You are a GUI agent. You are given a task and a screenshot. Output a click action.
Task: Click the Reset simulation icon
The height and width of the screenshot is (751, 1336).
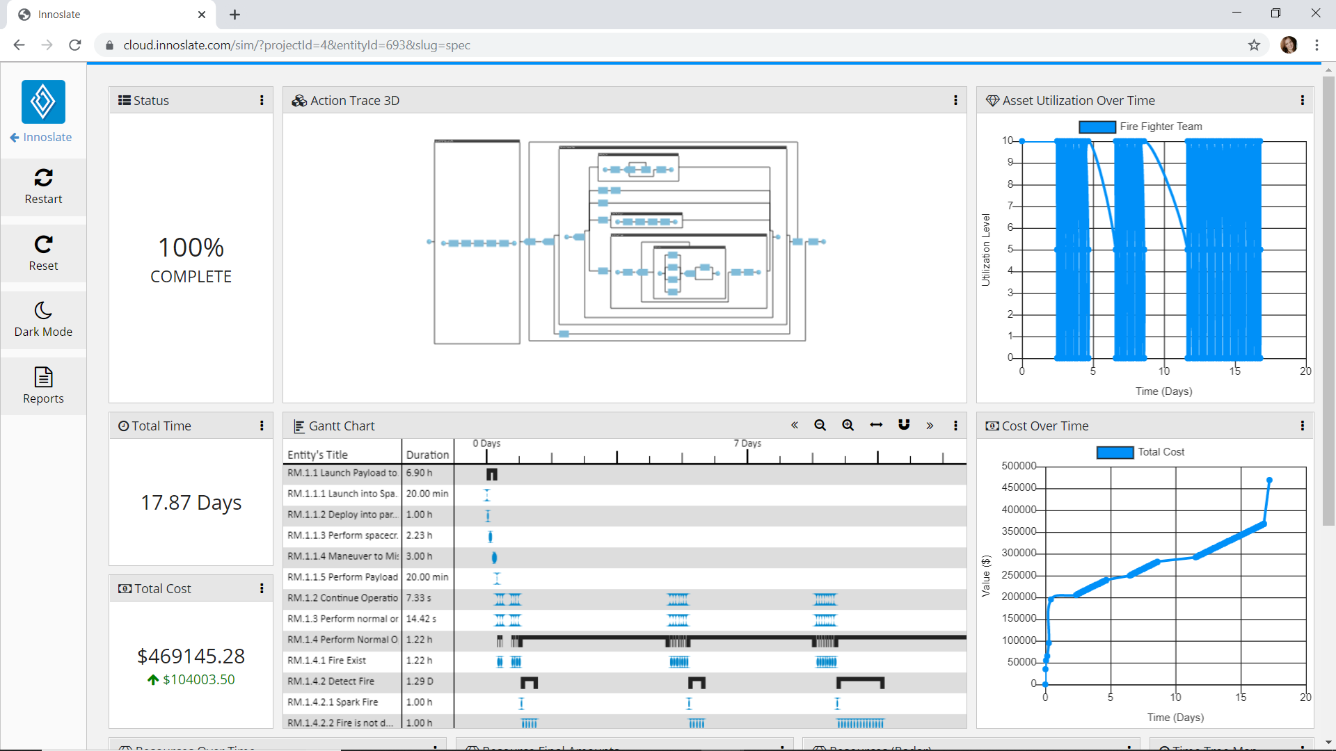point(43,245)
